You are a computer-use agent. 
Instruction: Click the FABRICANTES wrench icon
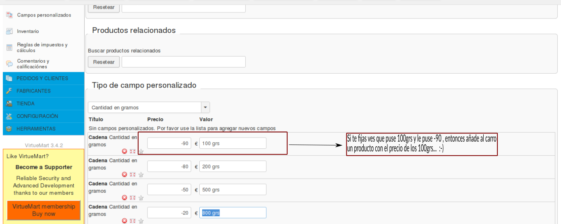tap(9, 91)
